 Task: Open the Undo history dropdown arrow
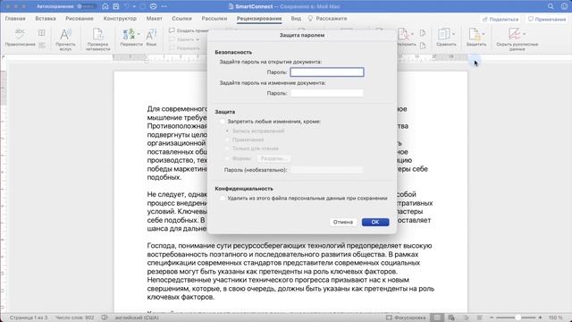(x=134, y=6)
